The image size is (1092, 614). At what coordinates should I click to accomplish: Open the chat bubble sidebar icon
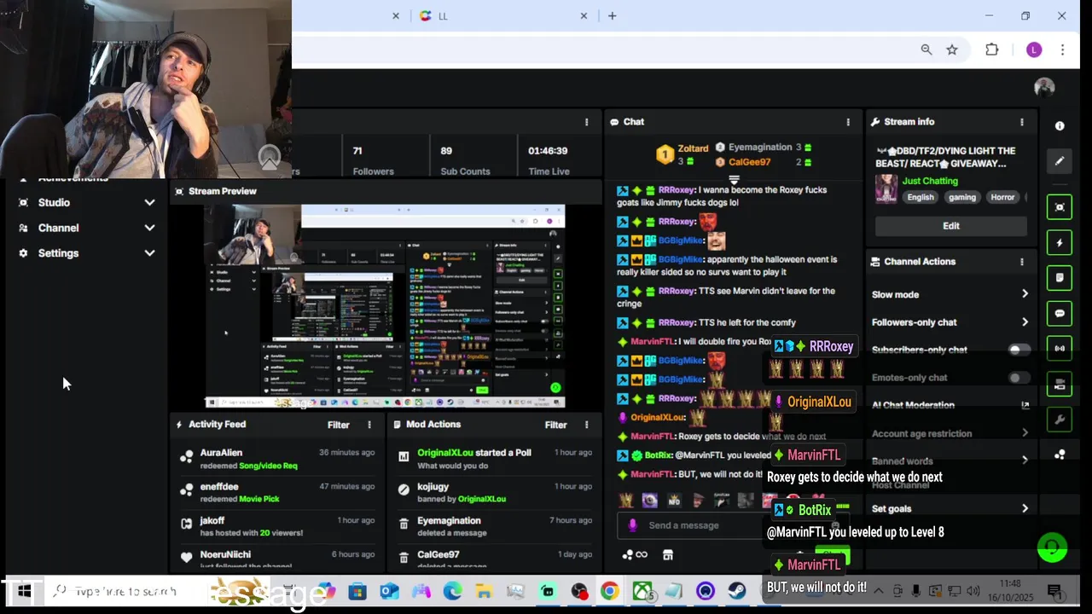point(1060,313)
